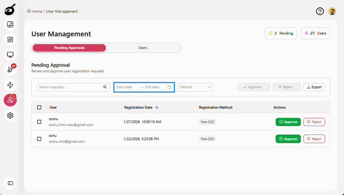
Task: Approve the sonu registration request
Action: click(x=288, y=139)
